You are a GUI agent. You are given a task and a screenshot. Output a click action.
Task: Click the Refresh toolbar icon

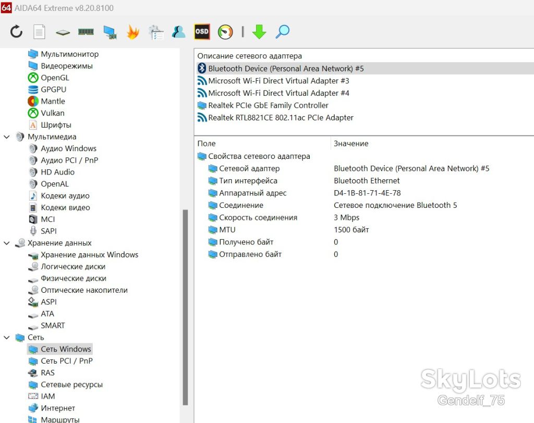point(16,32)
